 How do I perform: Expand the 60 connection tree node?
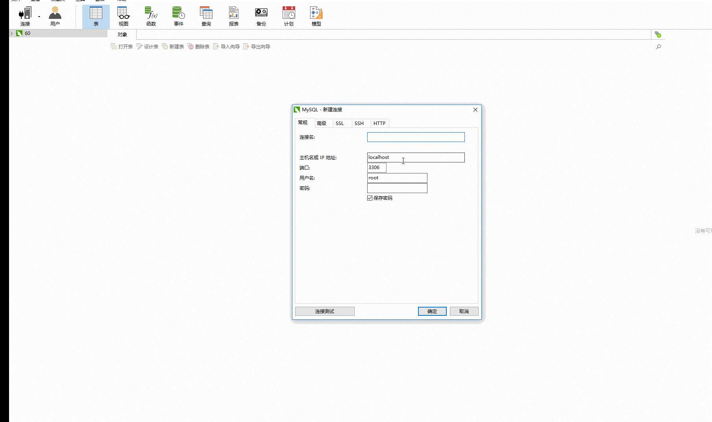coord(12,33)
